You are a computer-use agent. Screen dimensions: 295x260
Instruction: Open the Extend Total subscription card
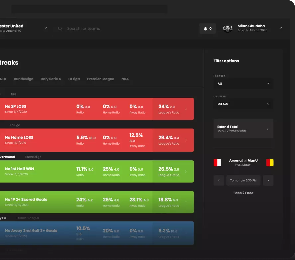[x=243, y=129]
